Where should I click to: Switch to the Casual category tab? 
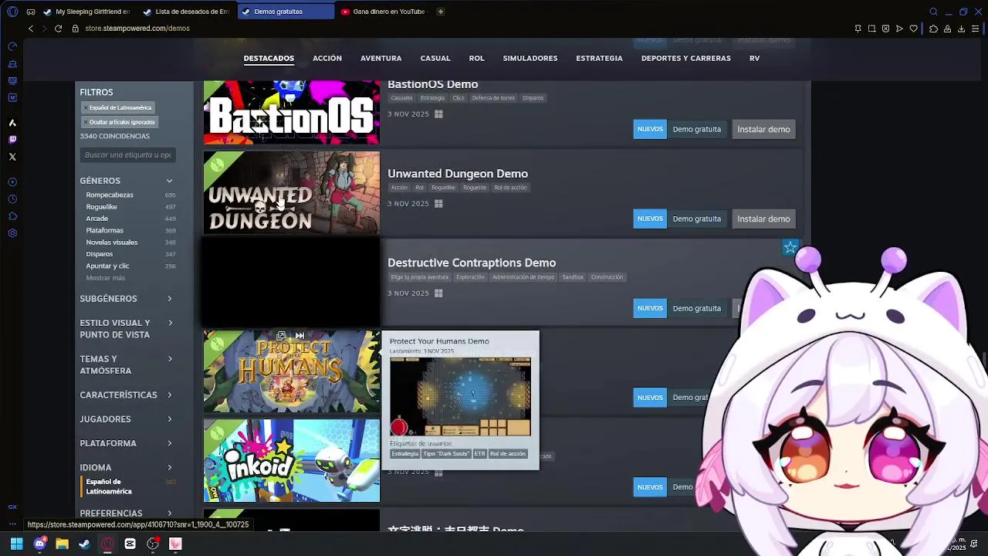pyautogui.click(x=435, y=58)
